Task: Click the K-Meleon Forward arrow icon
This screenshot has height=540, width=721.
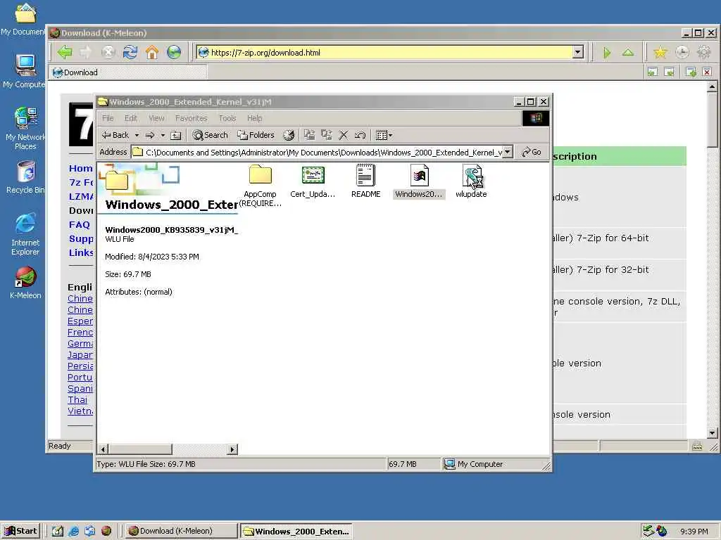Action: (x=86, y=52)
